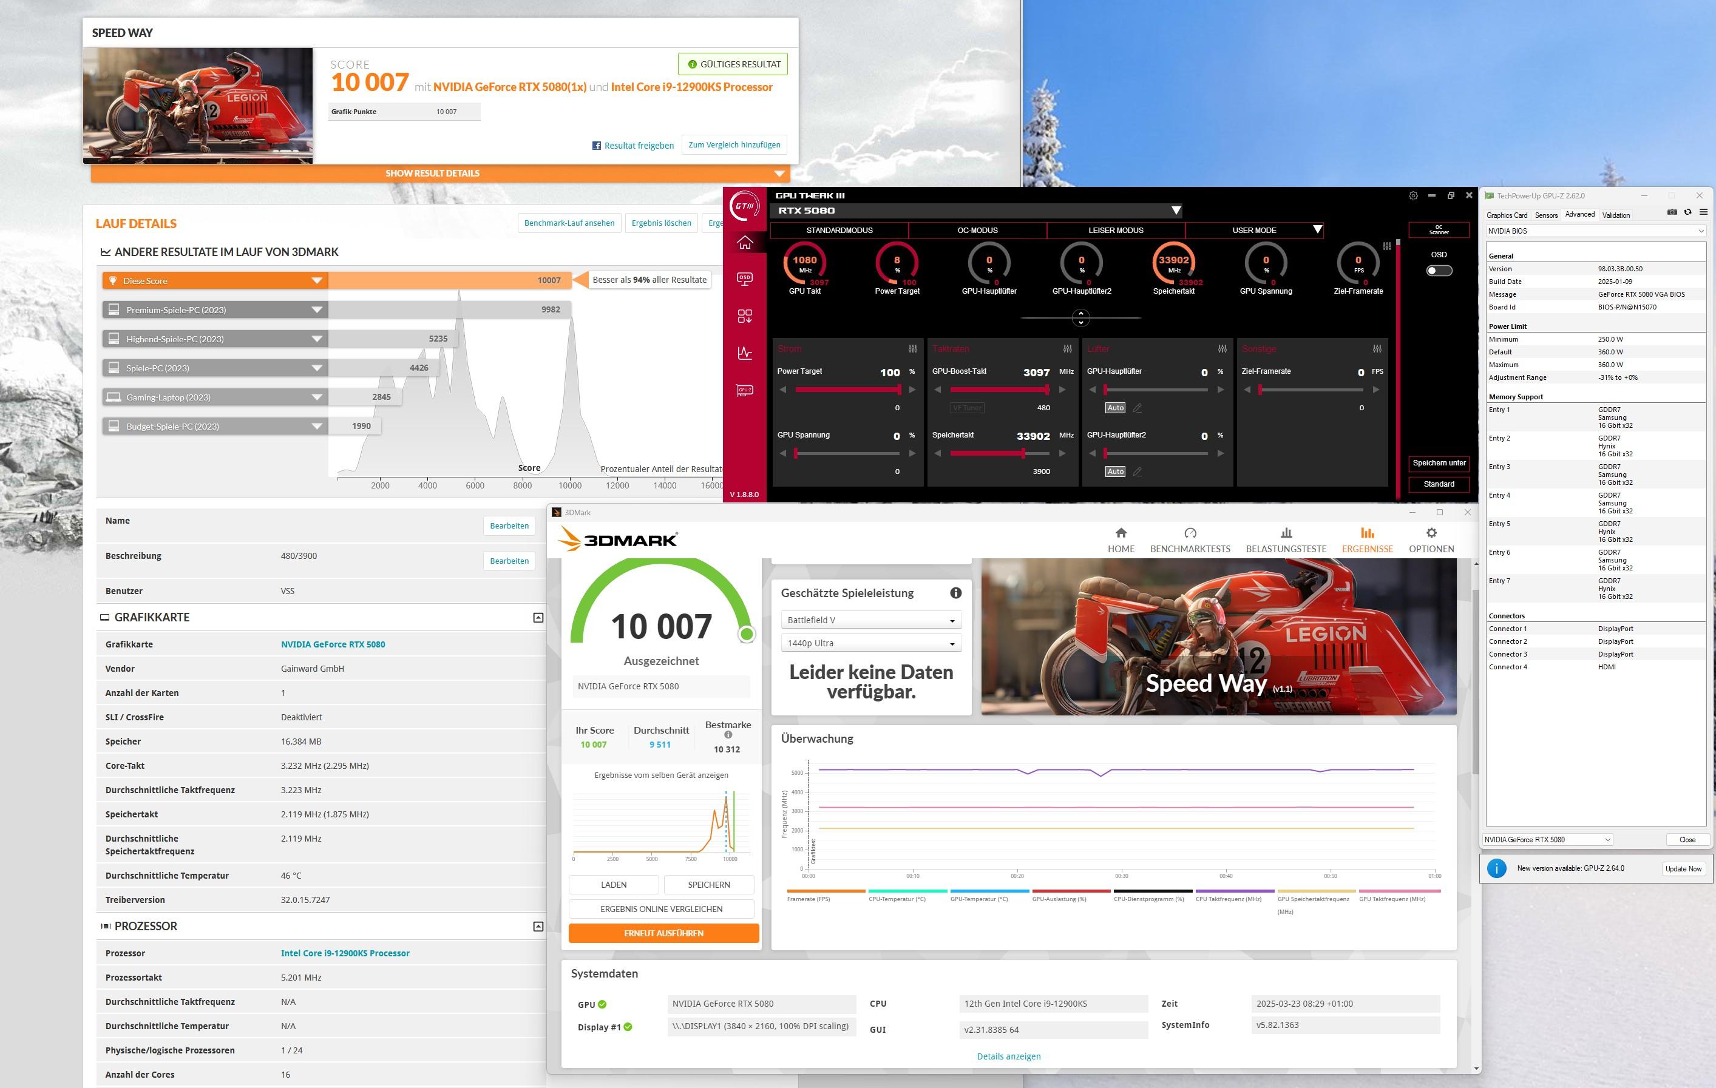Click the ERNEUT AUSFÜHREN button
Viewport: 1716px width, 1088px height.
coord(663,933)
